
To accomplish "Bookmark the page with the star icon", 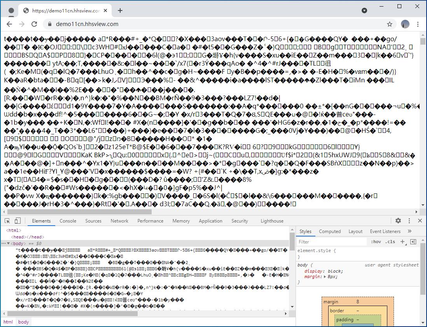I will 390,24.
